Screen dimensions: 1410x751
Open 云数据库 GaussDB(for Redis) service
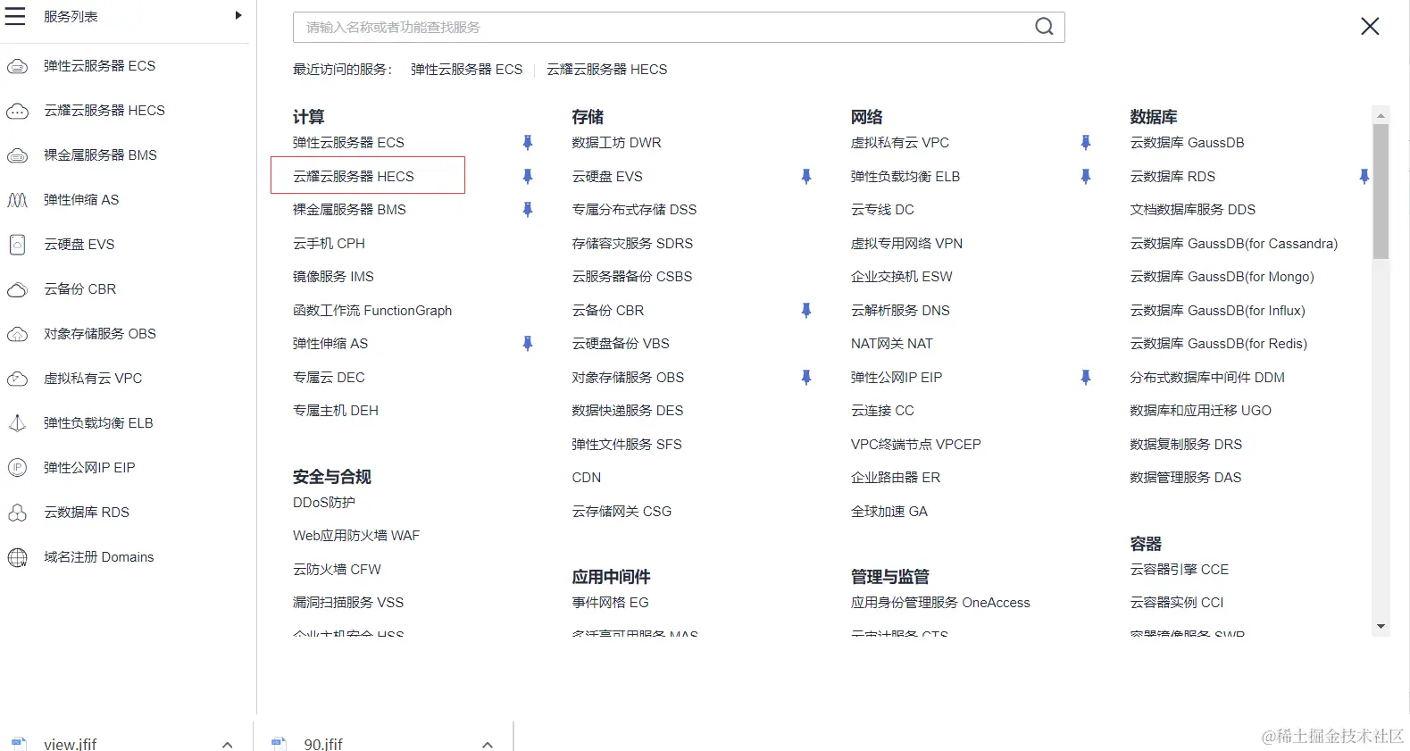click(1218, 344)
